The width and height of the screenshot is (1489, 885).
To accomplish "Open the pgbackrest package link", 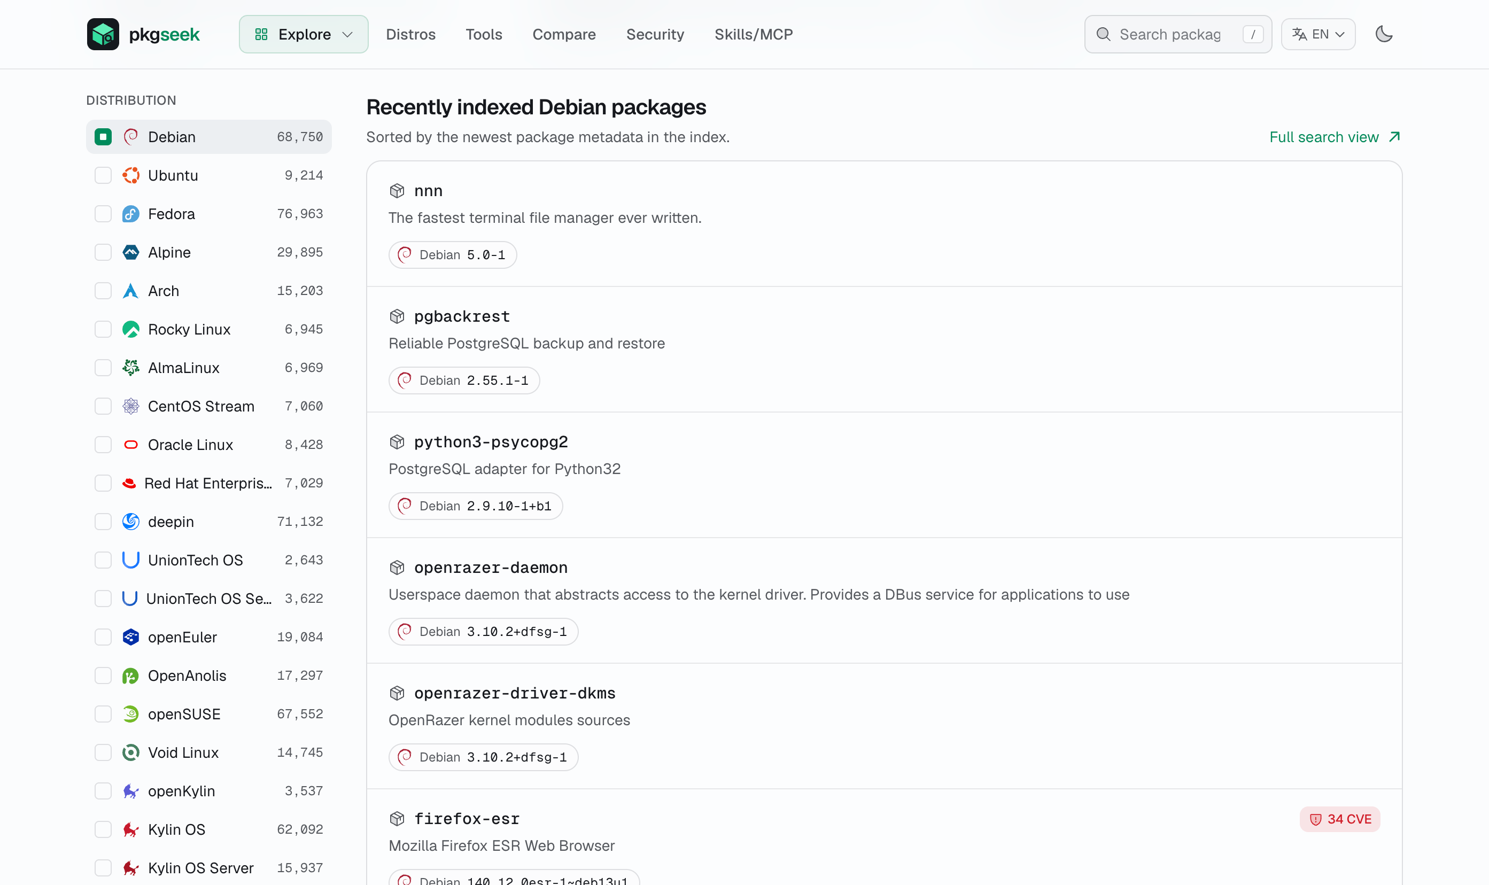I will tap(462, 316).
